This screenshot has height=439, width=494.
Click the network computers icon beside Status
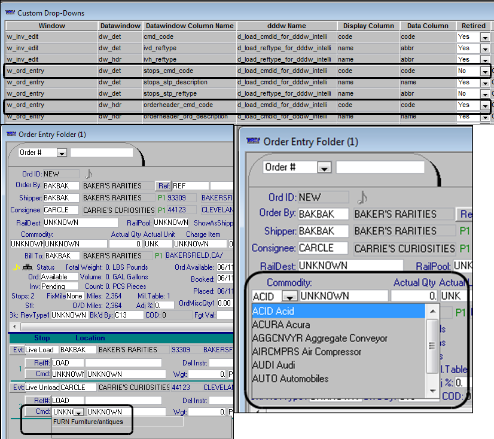point(28,267)
